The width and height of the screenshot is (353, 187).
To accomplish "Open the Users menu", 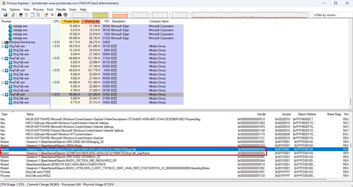I will 73,9.
